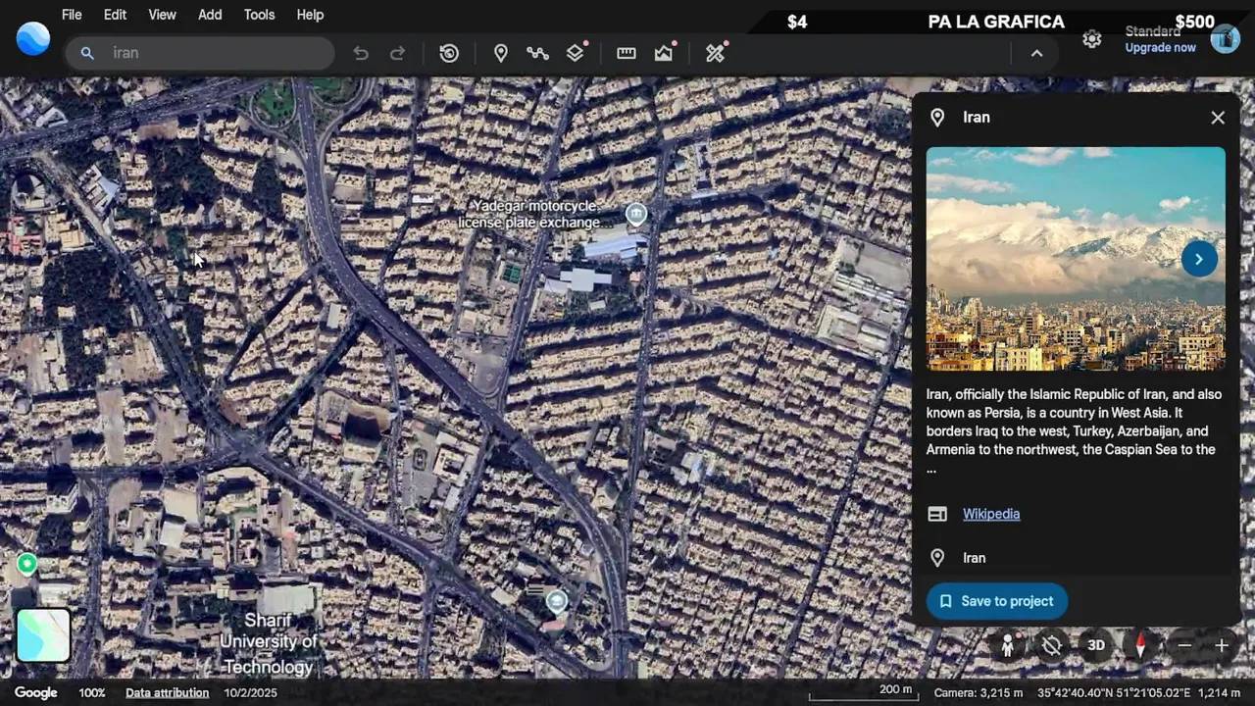
Task: Click the redo arrow icon
Action: (x=397, y=53)
